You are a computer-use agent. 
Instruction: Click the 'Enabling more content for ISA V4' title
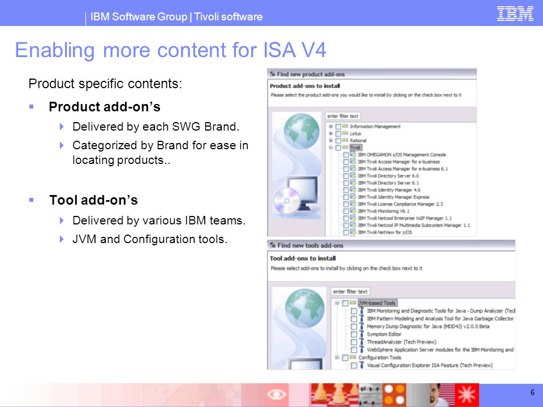point(170,50)
